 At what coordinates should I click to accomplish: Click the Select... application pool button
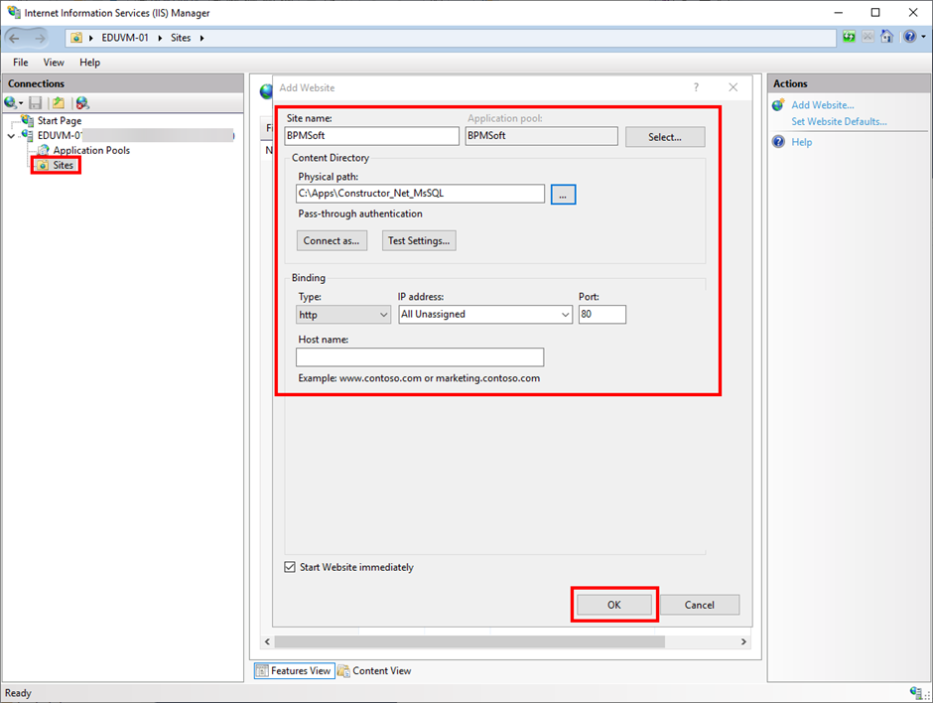point(665,137)
